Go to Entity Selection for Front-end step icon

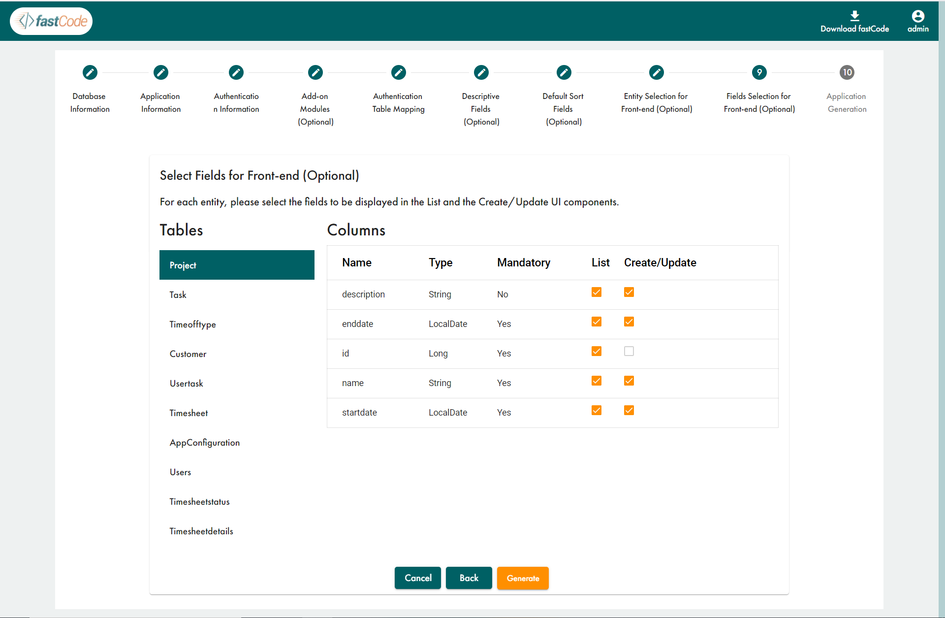[657, 72]
